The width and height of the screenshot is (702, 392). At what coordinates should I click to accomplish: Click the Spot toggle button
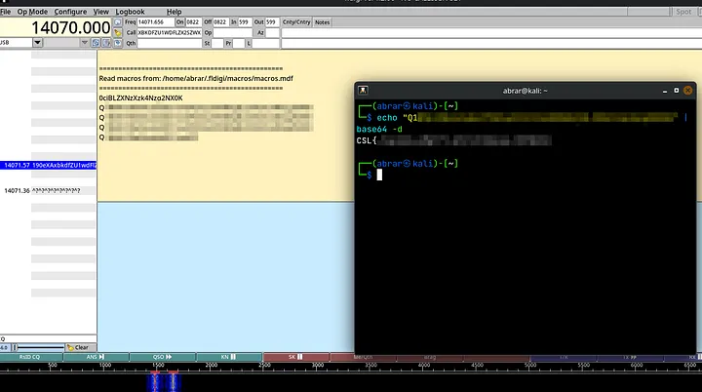(683, 12)
